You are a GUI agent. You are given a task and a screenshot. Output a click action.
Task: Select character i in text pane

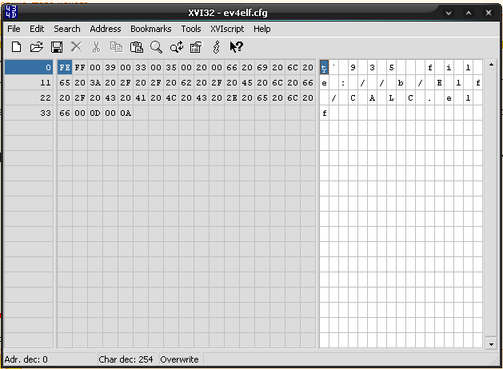pos(449,67)
